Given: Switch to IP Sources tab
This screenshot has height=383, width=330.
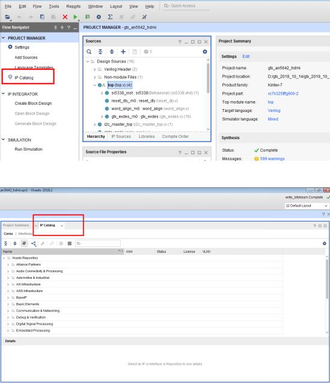Looking at the screenshot, I should tap(121, 136).
